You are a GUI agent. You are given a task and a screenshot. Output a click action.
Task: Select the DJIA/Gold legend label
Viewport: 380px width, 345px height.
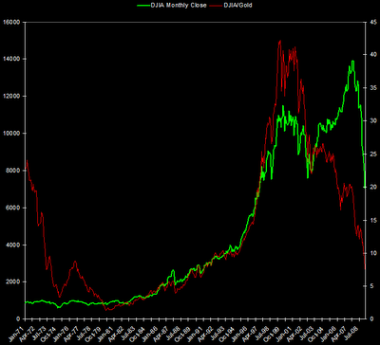(237, 6)
